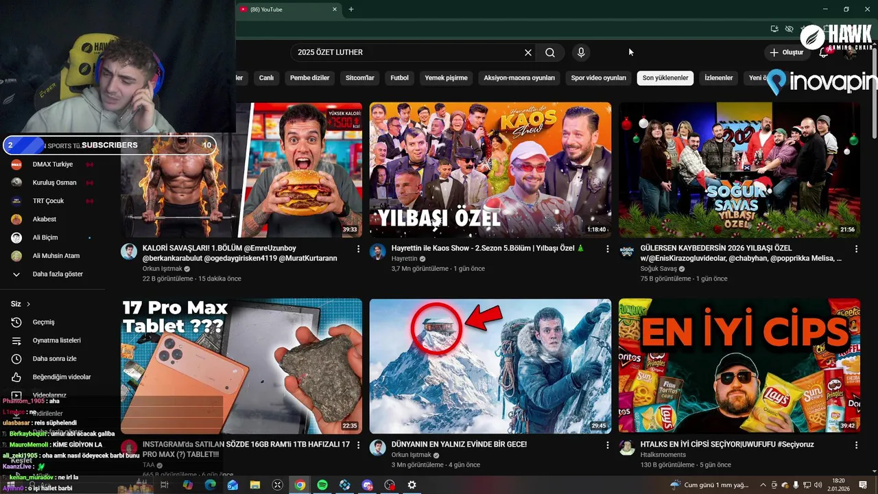
Task: Launch Copilot from the taskbar
Action: [188, 485]
